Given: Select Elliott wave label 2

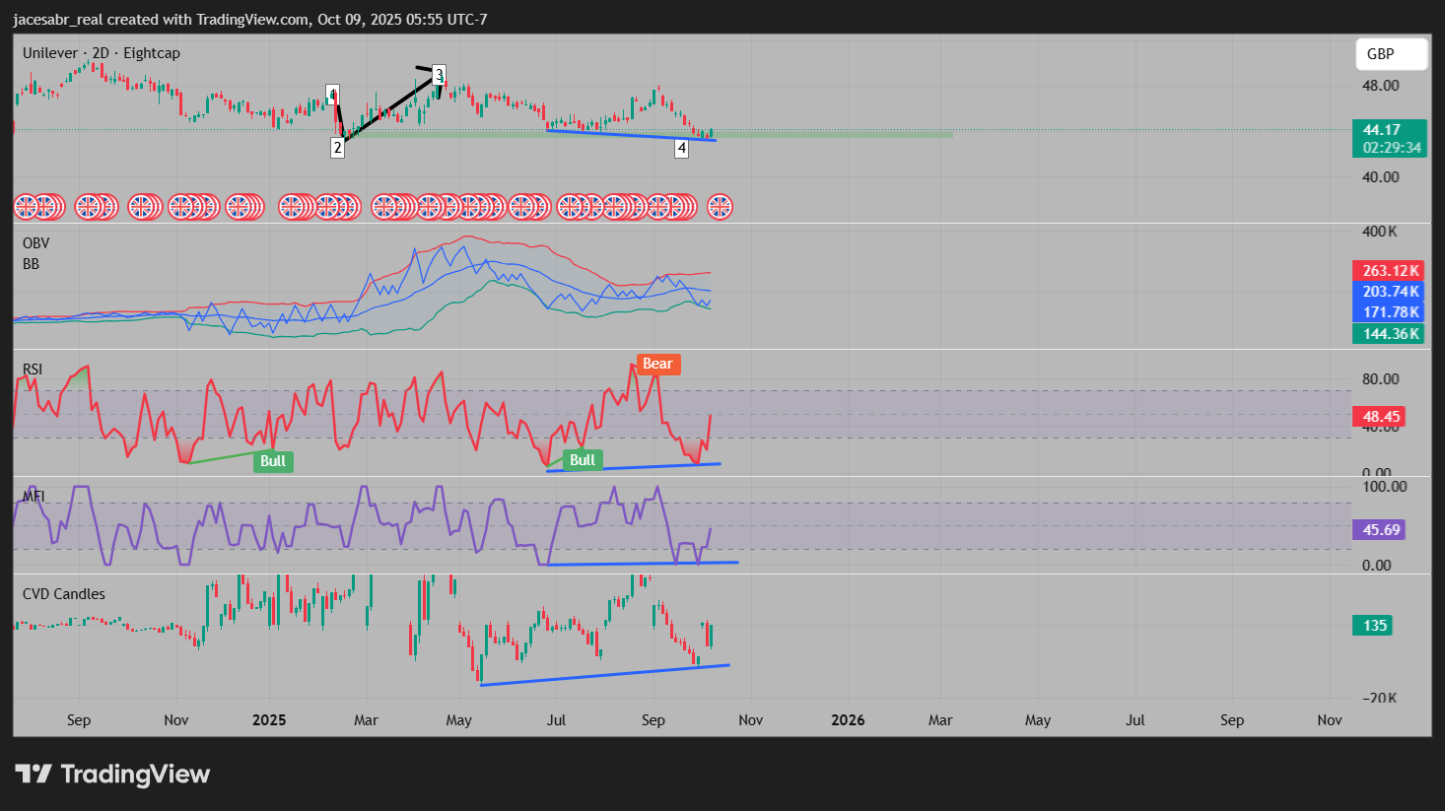Looking at the screenshot, I should pos(337,148).
